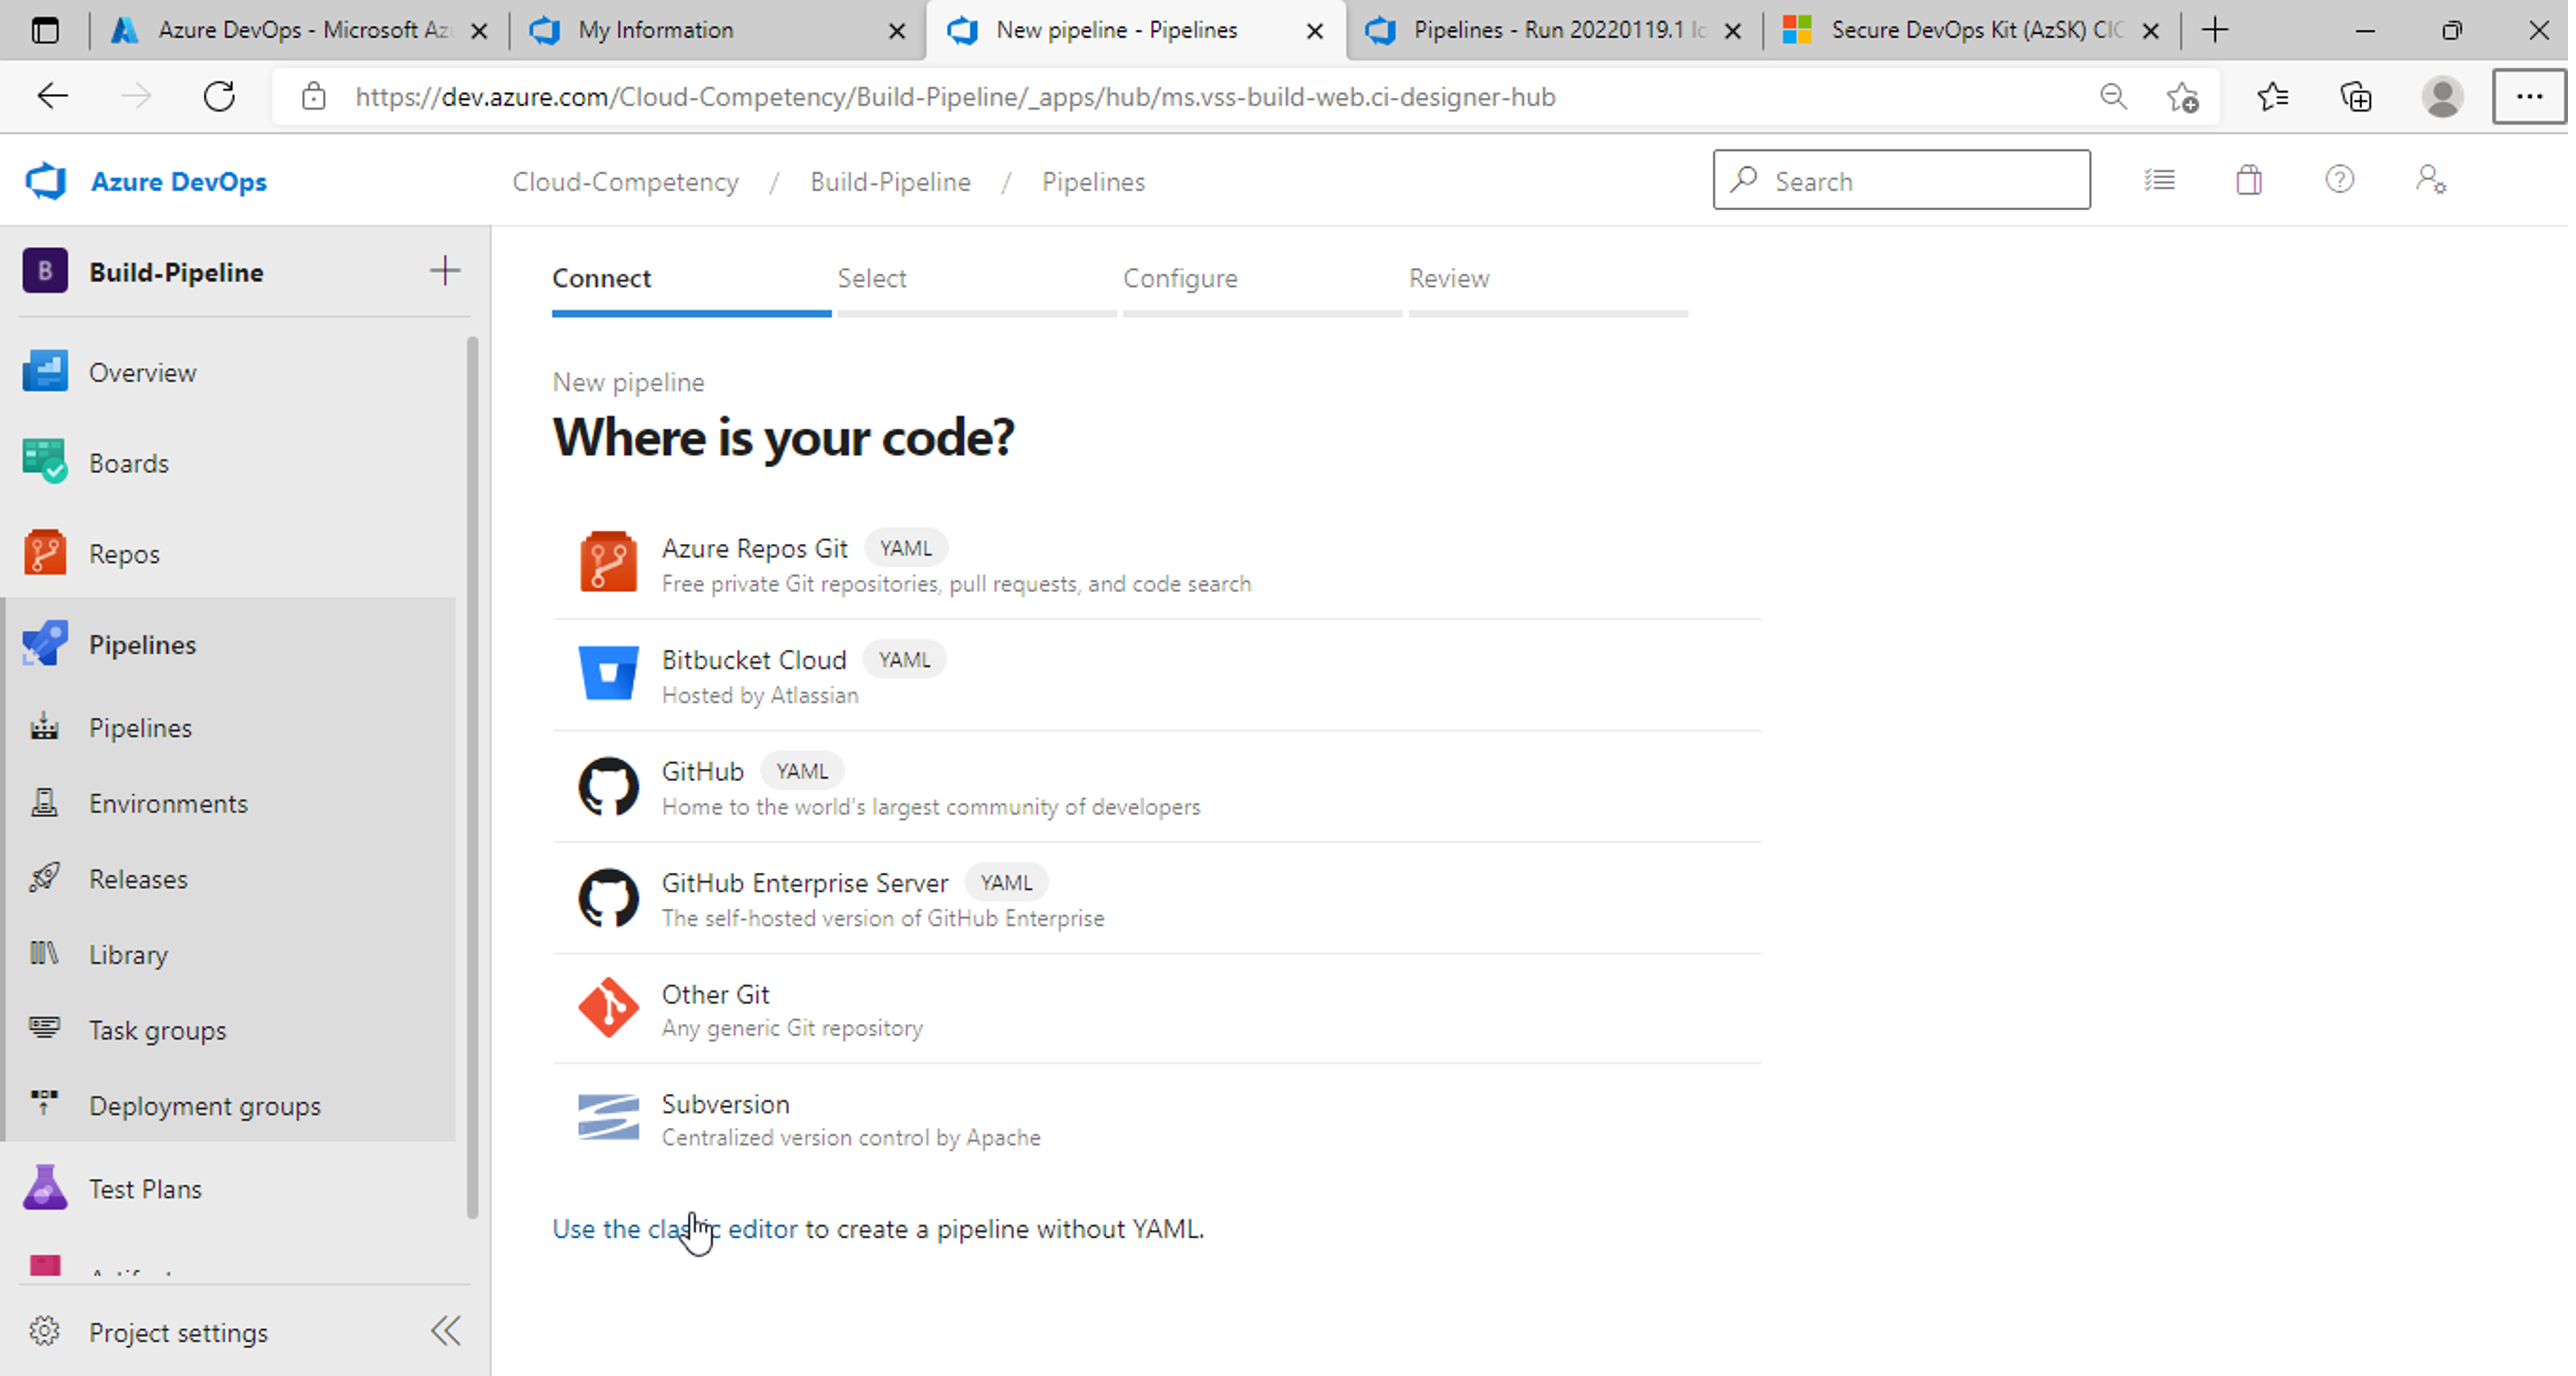Open the User settings icon
Image resolution: width=2576 pixels, height=1376 pixels.
click(2431, 180)
